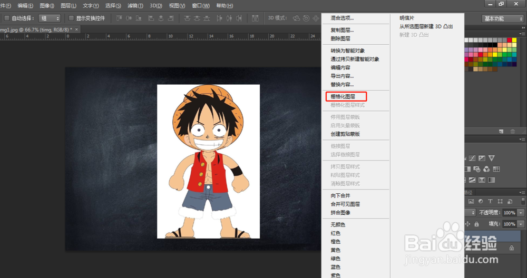Add Channel Mixer adjustment
The height and width of the screenshot is (278, 527).
tap(486, 169)
